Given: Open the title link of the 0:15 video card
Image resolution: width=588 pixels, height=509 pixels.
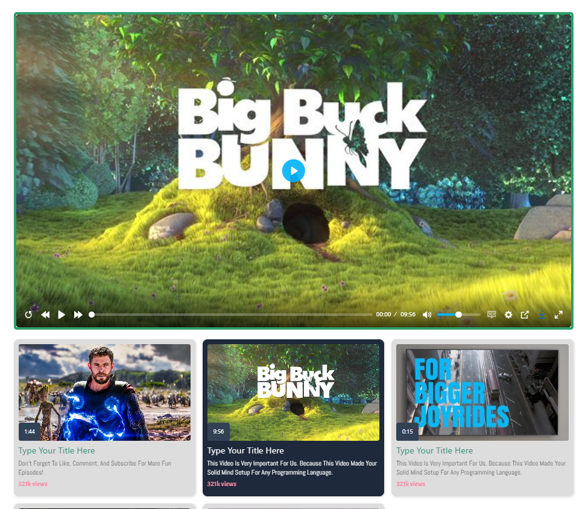Looking at the screenshot, I should point(435,450).
